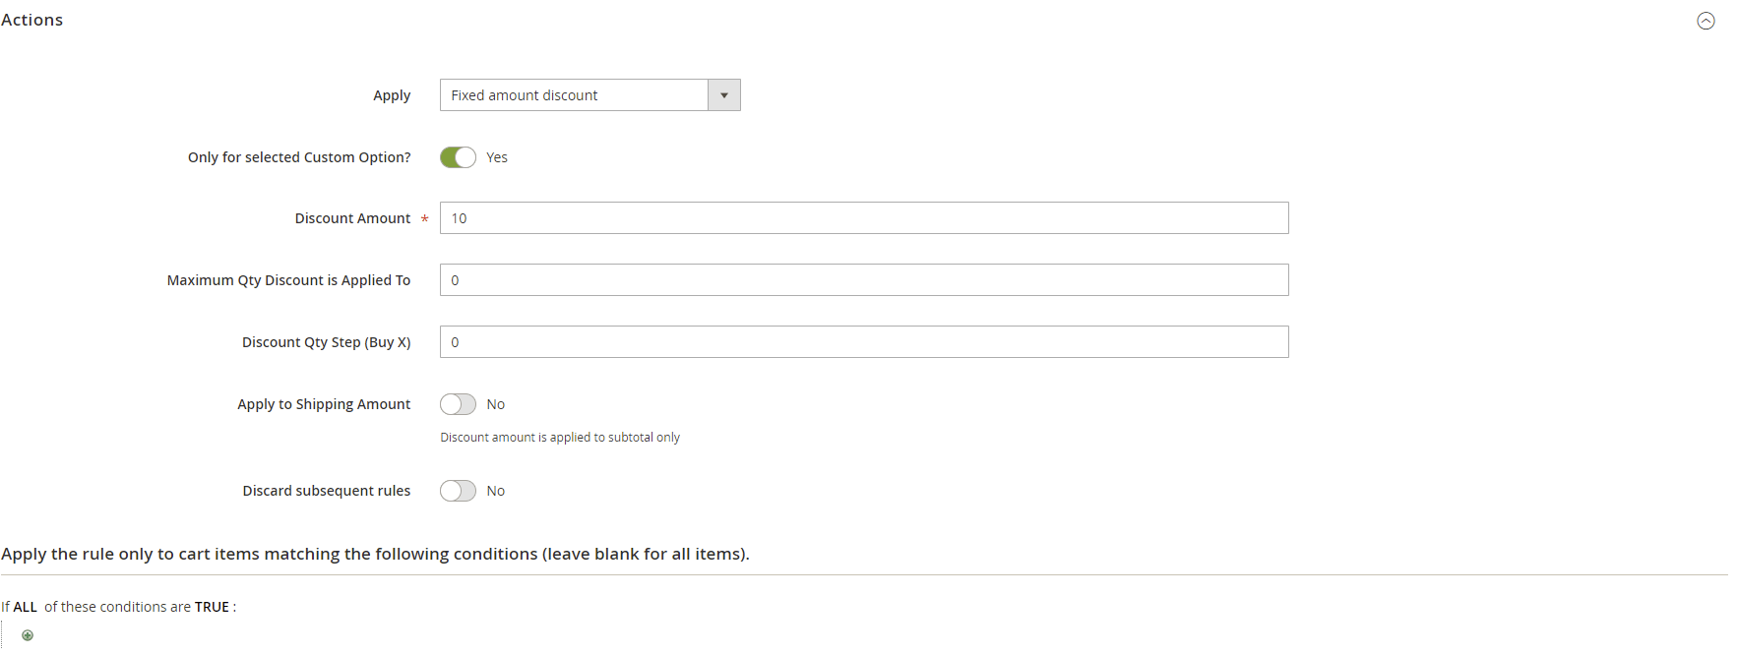Click the 'Discard subsequent rules' label text
Viewport: 1737px width, 655px height.
(326, 491)
